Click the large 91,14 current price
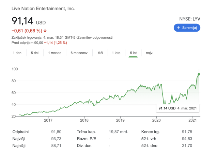The image size is (218, 159). (x=22, y=21)
